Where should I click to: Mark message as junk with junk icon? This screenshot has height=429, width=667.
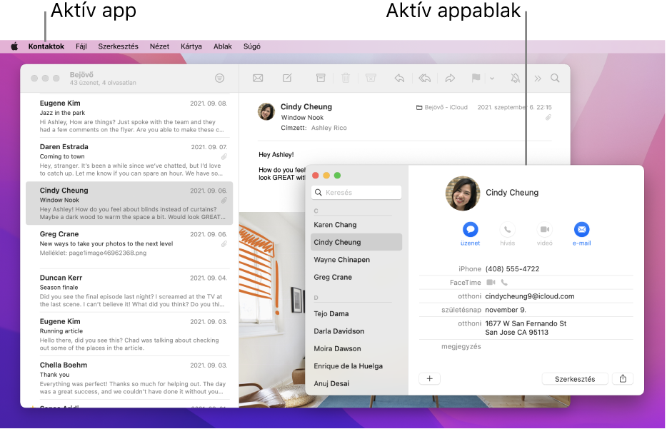click(371, 78)
